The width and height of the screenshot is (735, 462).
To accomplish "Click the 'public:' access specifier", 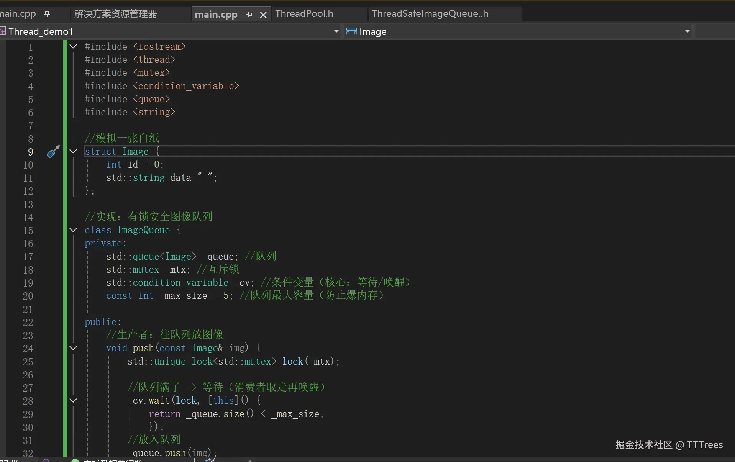I will point(103,322).
